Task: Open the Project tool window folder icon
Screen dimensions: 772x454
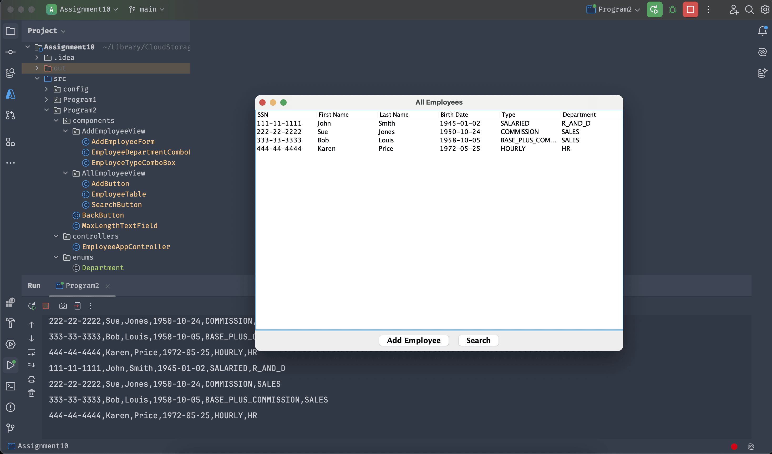Action: [11, 31]
